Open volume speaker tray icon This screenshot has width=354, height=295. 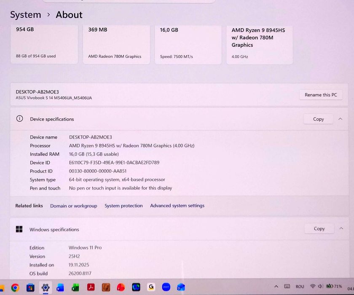pos(320,286)
